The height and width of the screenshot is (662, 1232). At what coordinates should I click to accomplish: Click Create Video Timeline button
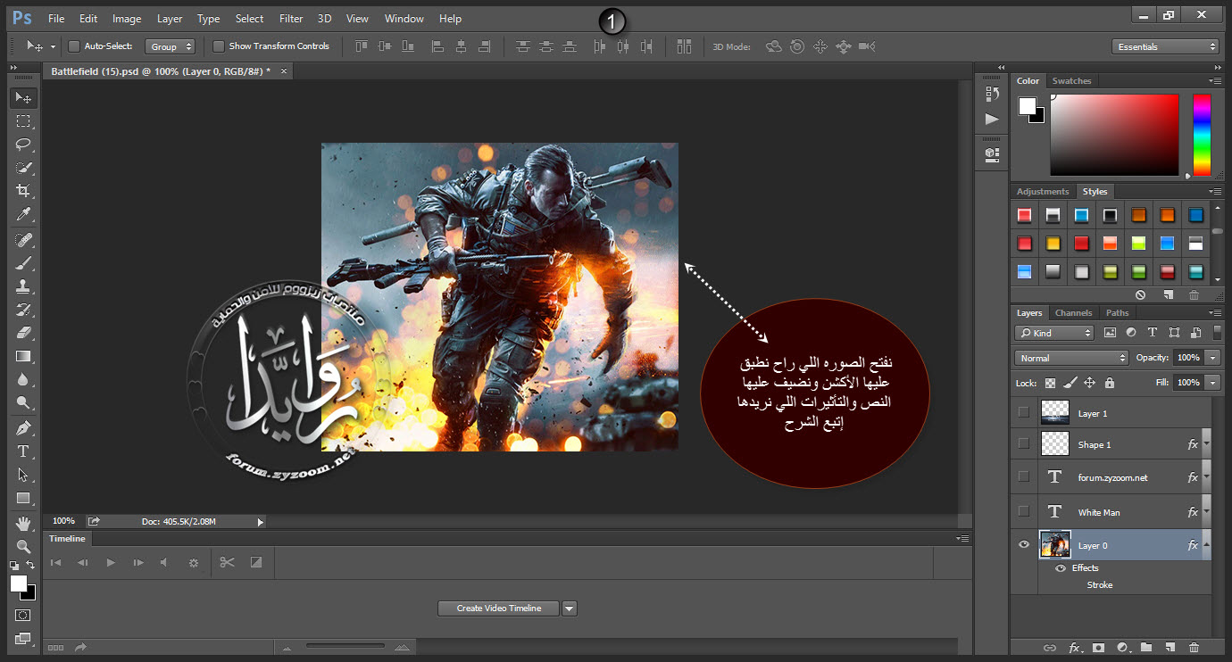pyautogui.click(x=499, y=608)
